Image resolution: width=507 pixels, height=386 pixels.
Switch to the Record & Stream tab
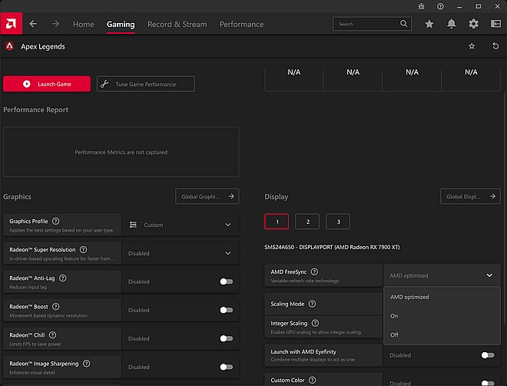coord(177,24)
